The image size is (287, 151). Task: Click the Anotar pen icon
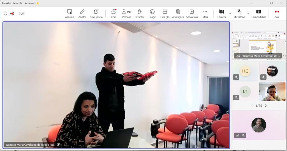coord(82,12)
